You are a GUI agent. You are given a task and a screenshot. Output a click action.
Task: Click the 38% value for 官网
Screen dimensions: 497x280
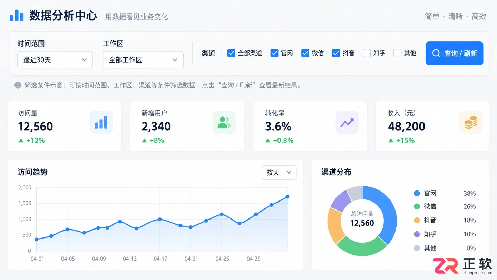(469, 193)
